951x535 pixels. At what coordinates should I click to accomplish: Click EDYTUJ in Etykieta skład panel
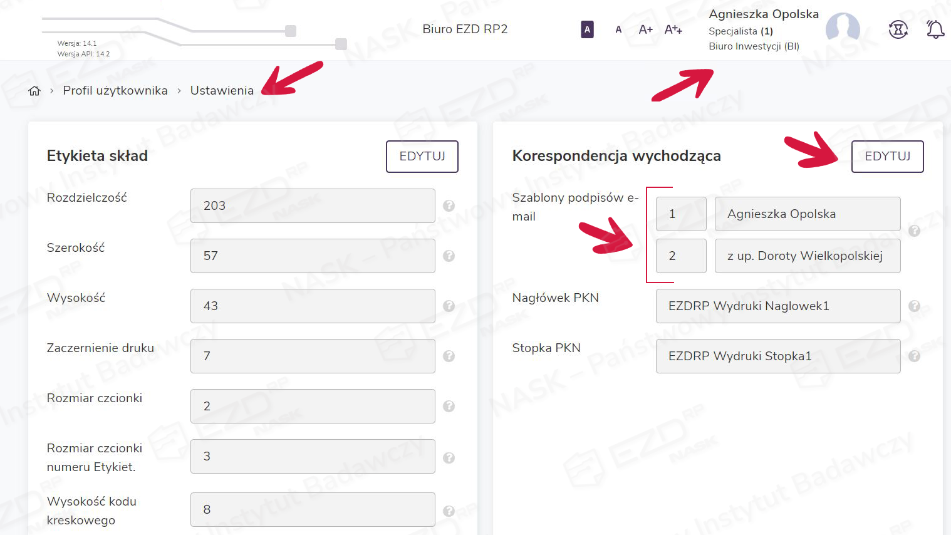(x=422, y=156)
